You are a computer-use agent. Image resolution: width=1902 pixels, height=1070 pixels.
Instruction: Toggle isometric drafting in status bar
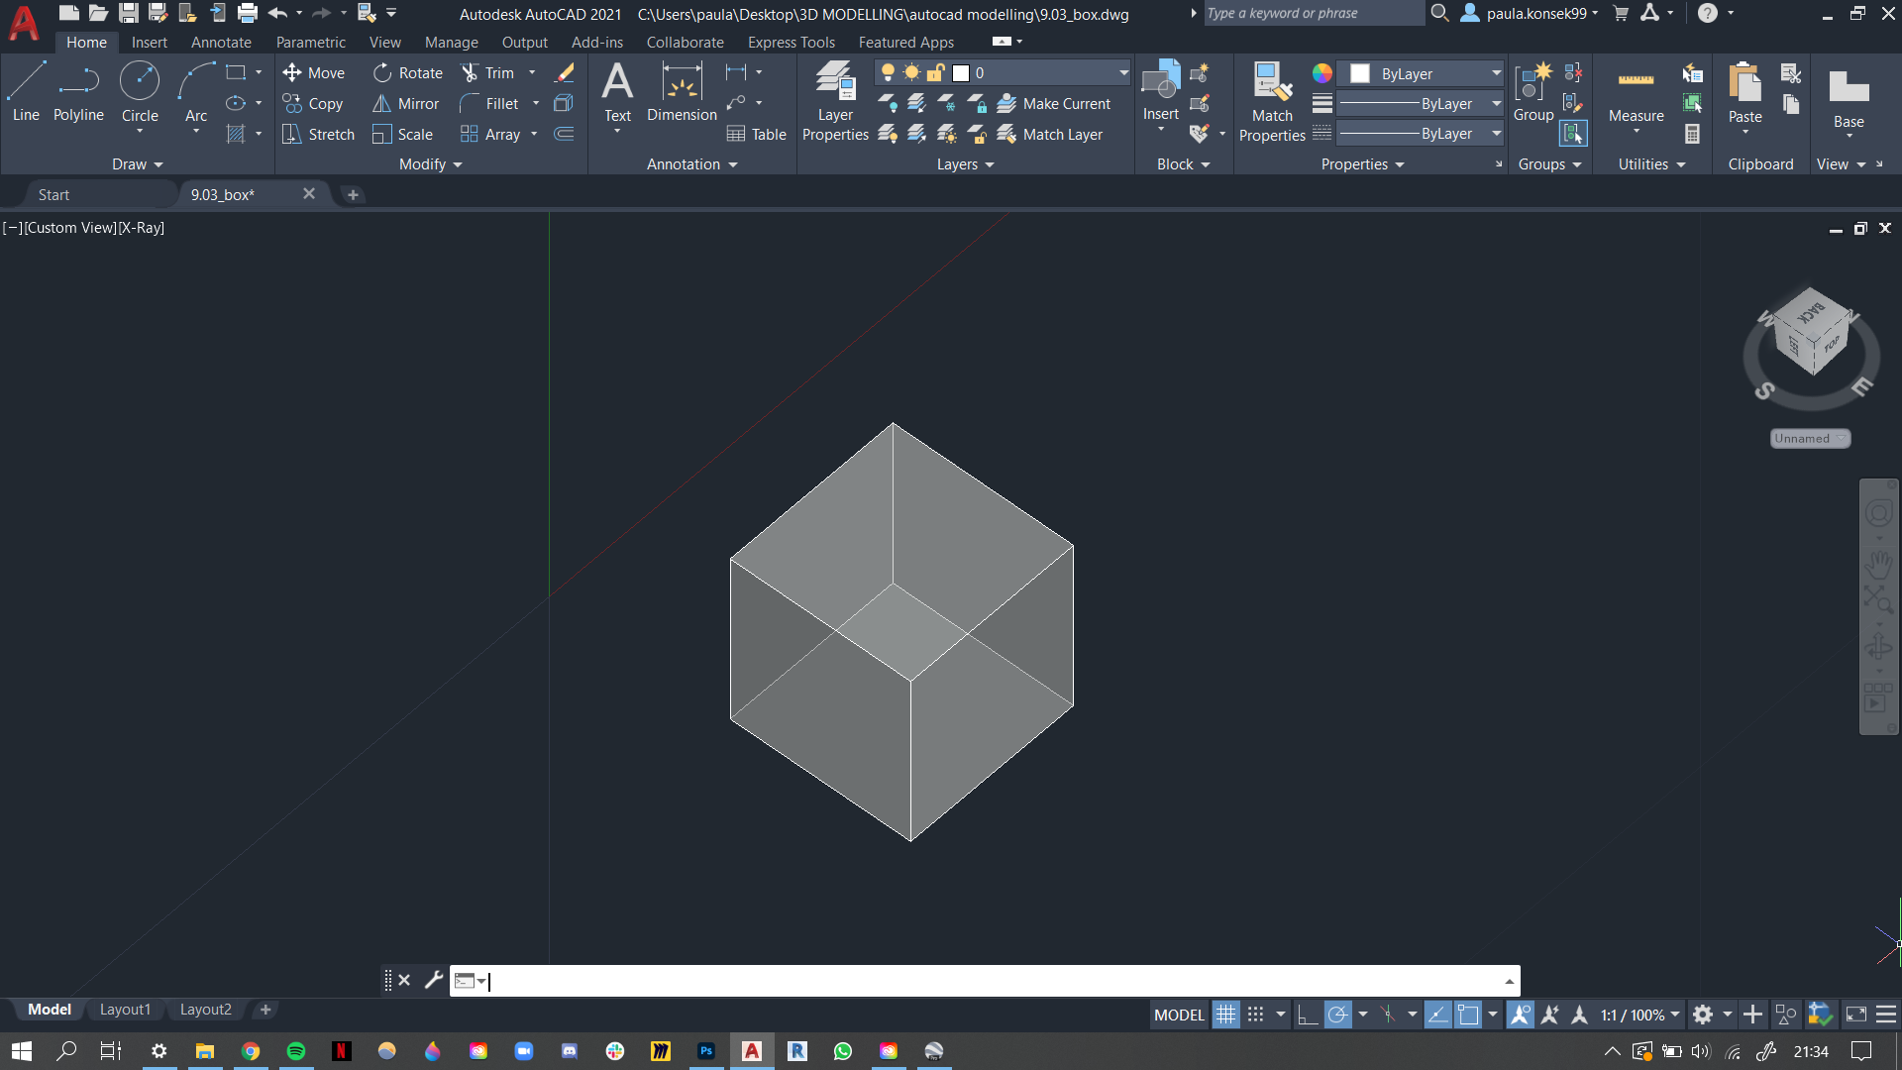tap(1388, 1015)
